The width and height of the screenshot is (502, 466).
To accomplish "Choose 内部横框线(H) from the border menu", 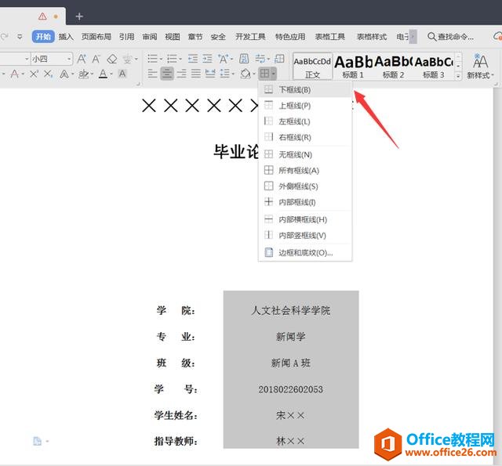I will coord(305,219).
